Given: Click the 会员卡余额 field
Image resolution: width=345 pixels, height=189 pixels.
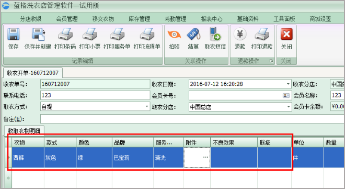Looking at the screenshot, I should pos(337,107).
